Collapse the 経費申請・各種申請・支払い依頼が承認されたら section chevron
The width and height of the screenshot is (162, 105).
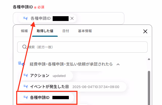(x=118, y=65)
